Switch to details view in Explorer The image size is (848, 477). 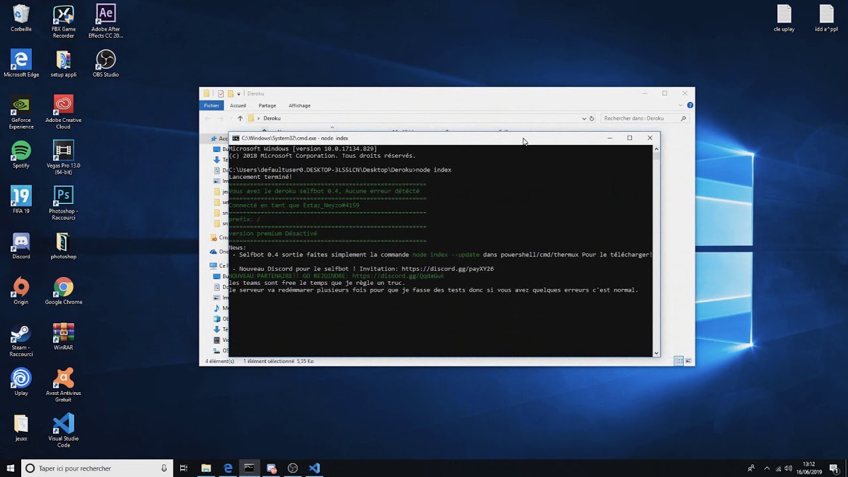(678, 361)
